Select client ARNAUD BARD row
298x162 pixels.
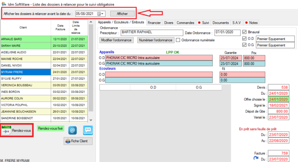pyautogui.click(x=44, y=39)
